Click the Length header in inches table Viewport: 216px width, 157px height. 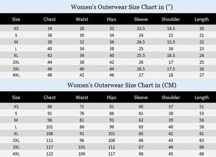pyautogui.click(x=202, y=19)
